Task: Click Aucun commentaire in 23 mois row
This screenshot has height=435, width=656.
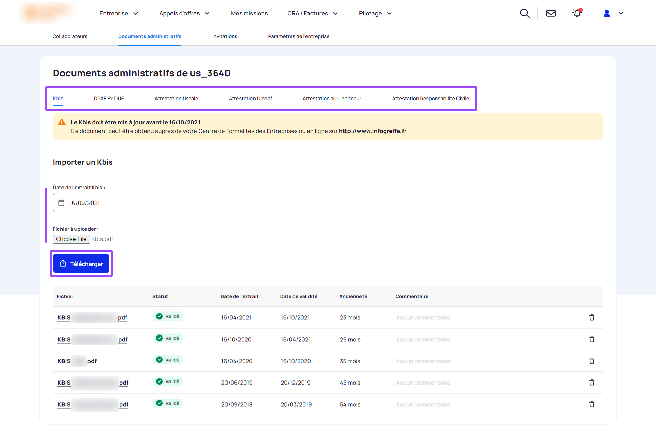Action: point(423,318)
